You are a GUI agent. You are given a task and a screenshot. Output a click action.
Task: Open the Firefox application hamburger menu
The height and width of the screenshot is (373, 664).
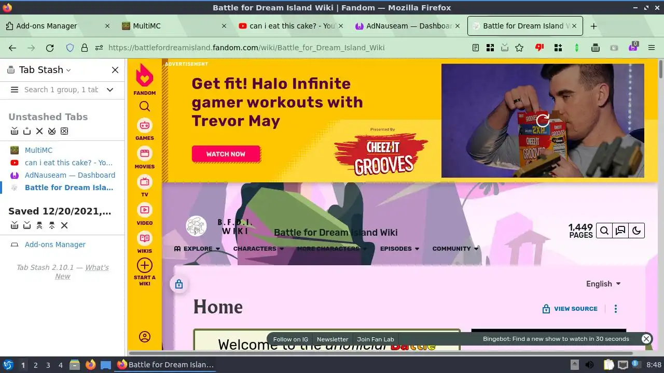click(x=652, y=48)
